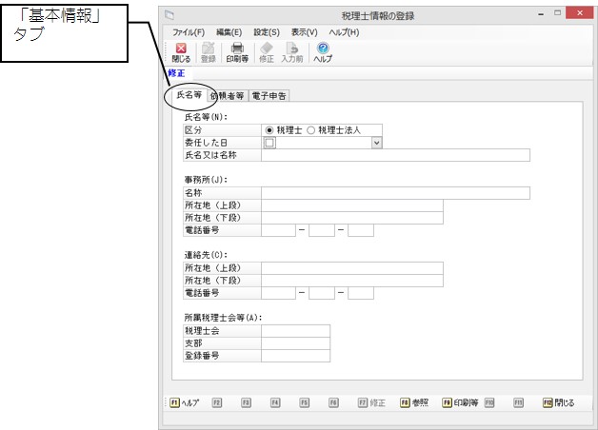Click the 閉じる toolbar icon
The width and height of the screenshot is (598, 430).
click(181, 51)
